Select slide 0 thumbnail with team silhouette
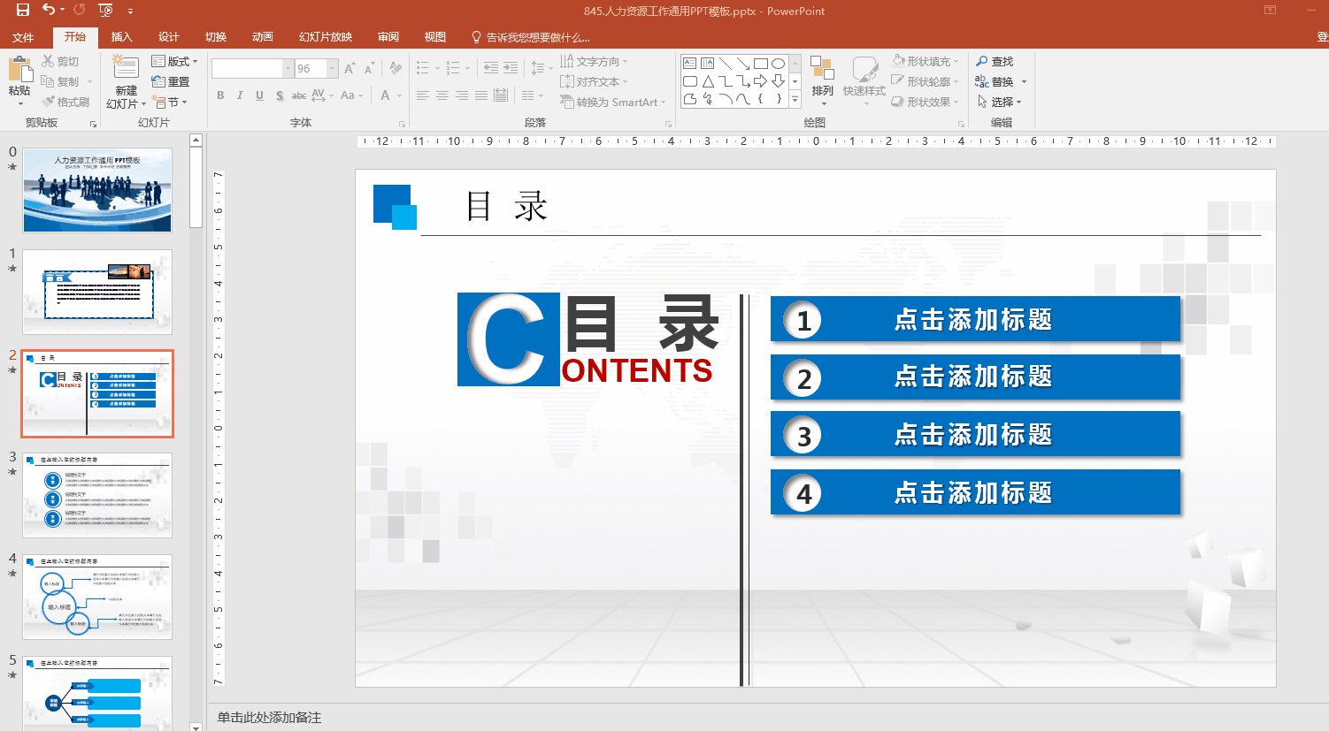1329x731 pixels. (97, 190)
